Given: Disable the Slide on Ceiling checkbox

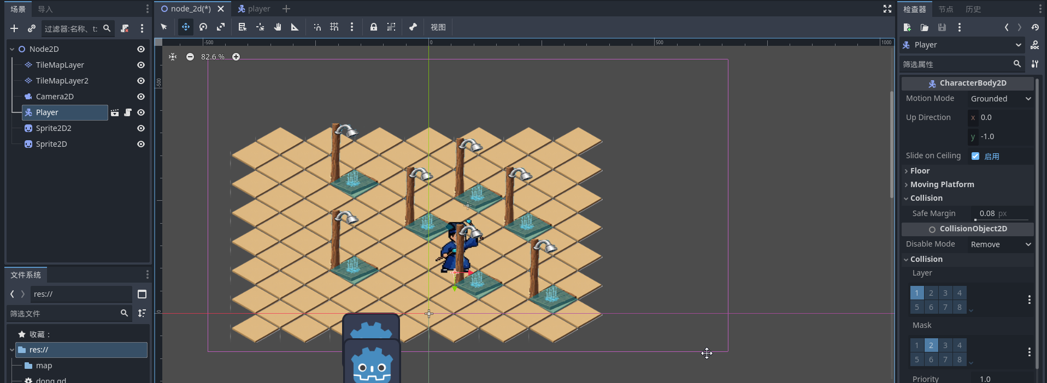Looking at the screenshot, I should coord(975,156).
